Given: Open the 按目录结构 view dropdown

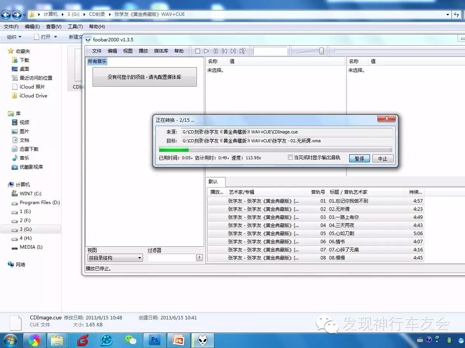Looking at the screenshot, I should [x=115, y=258].
